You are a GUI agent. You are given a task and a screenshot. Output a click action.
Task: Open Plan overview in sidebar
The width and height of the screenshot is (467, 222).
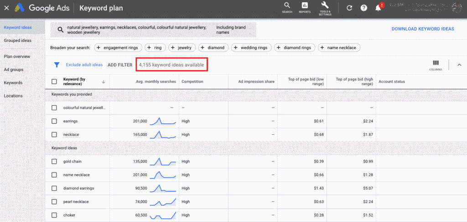point(17,56)
